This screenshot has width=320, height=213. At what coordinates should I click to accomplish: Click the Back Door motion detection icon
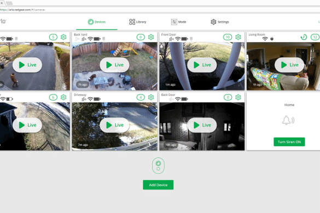click(171, 99)
